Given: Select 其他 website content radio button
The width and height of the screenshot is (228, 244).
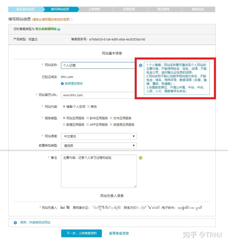Looking at the screenshot, I should pos(88,106).
